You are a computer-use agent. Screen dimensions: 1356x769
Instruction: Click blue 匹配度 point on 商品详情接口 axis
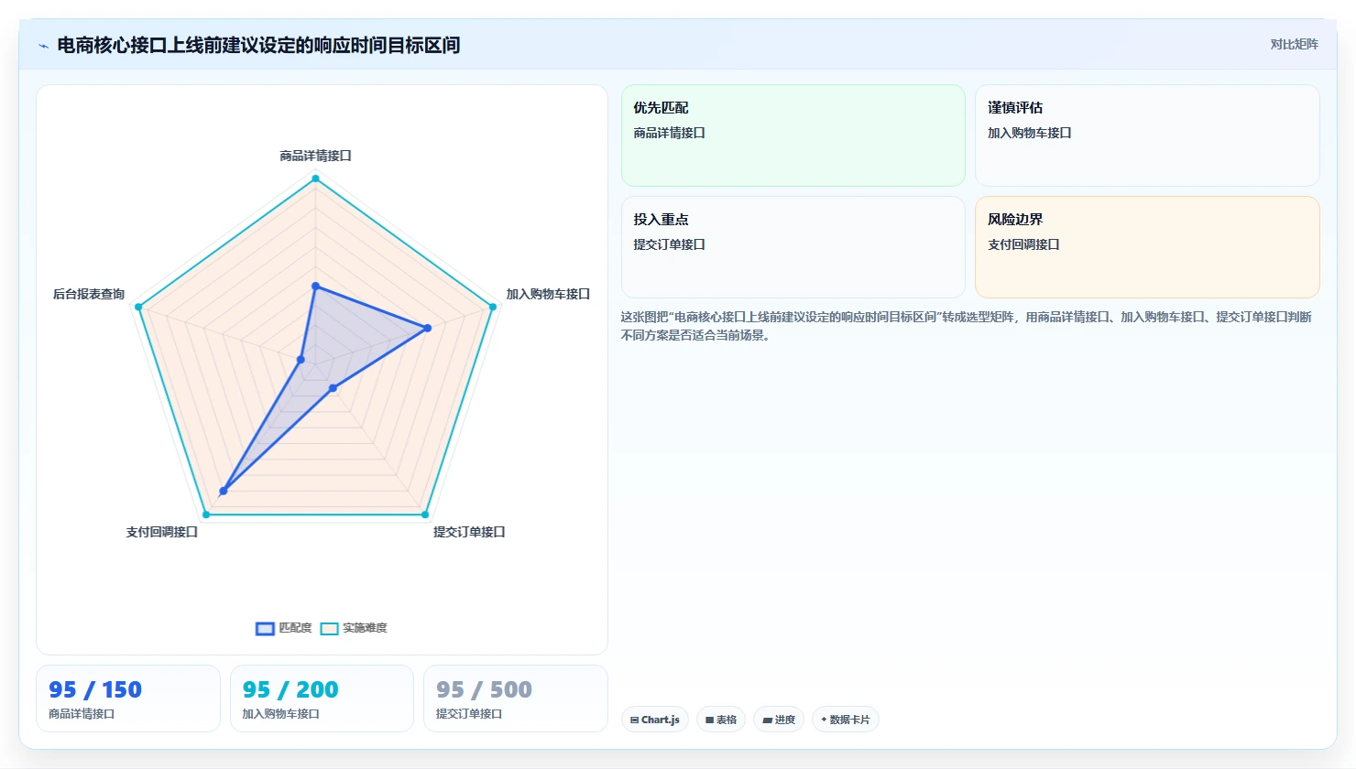[x=315, y=287]
